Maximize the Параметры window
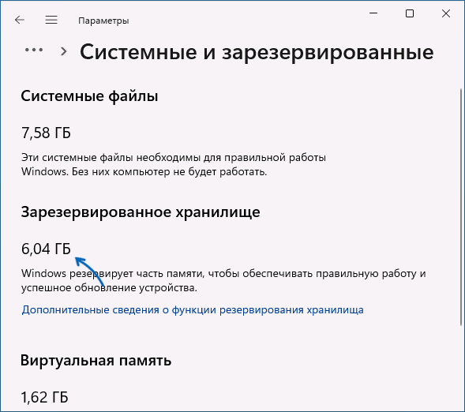The width and height of the screenshot is (465, 412). click(410, 13)
